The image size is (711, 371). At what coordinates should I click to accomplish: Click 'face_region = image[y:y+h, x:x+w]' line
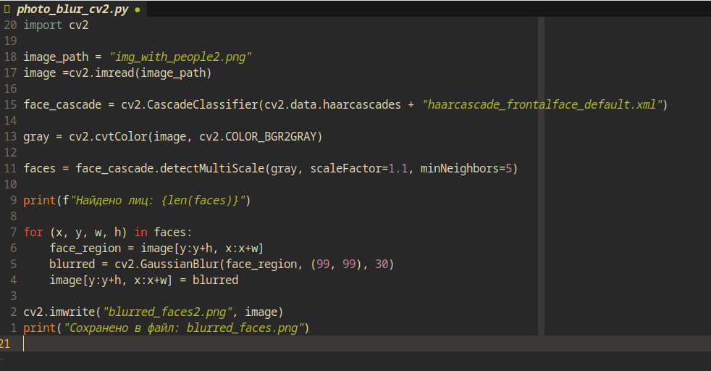tap(156, 248)
